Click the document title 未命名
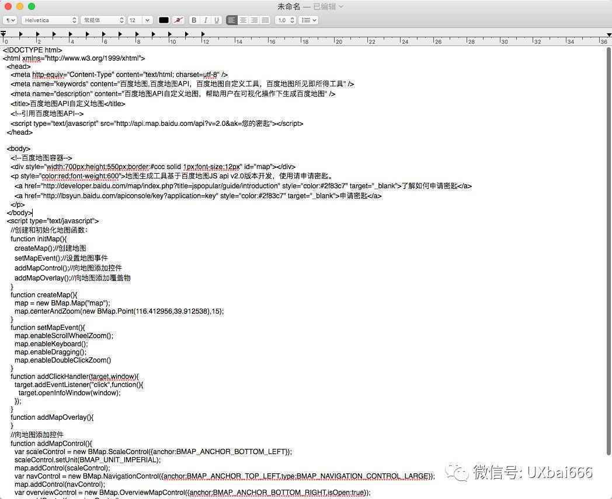The image size is (612, 499). [x=289, y=6]
